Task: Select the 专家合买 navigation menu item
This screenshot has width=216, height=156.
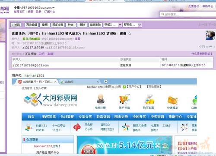Action: pos(85,117)
